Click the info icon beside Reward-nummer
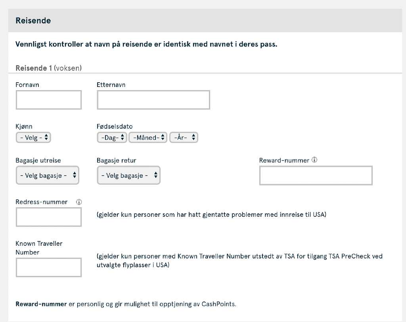This screenshot has height=322, width=406. 314,160
